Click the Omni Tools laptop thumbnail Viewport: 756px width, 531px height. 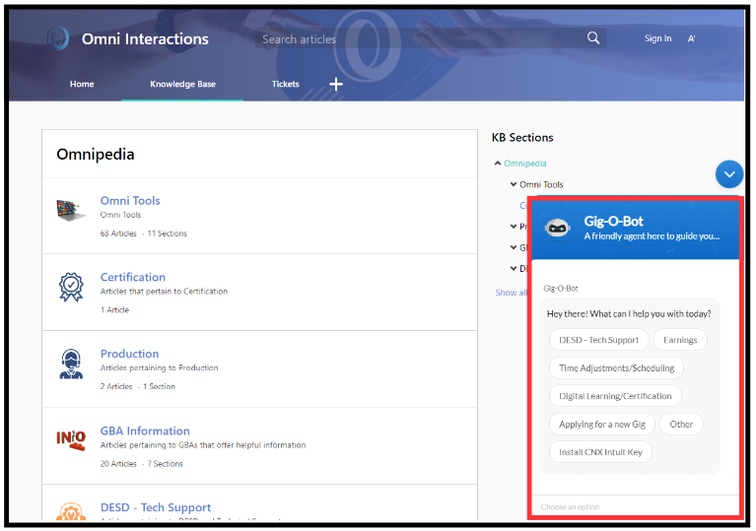(x=70, y=211)
